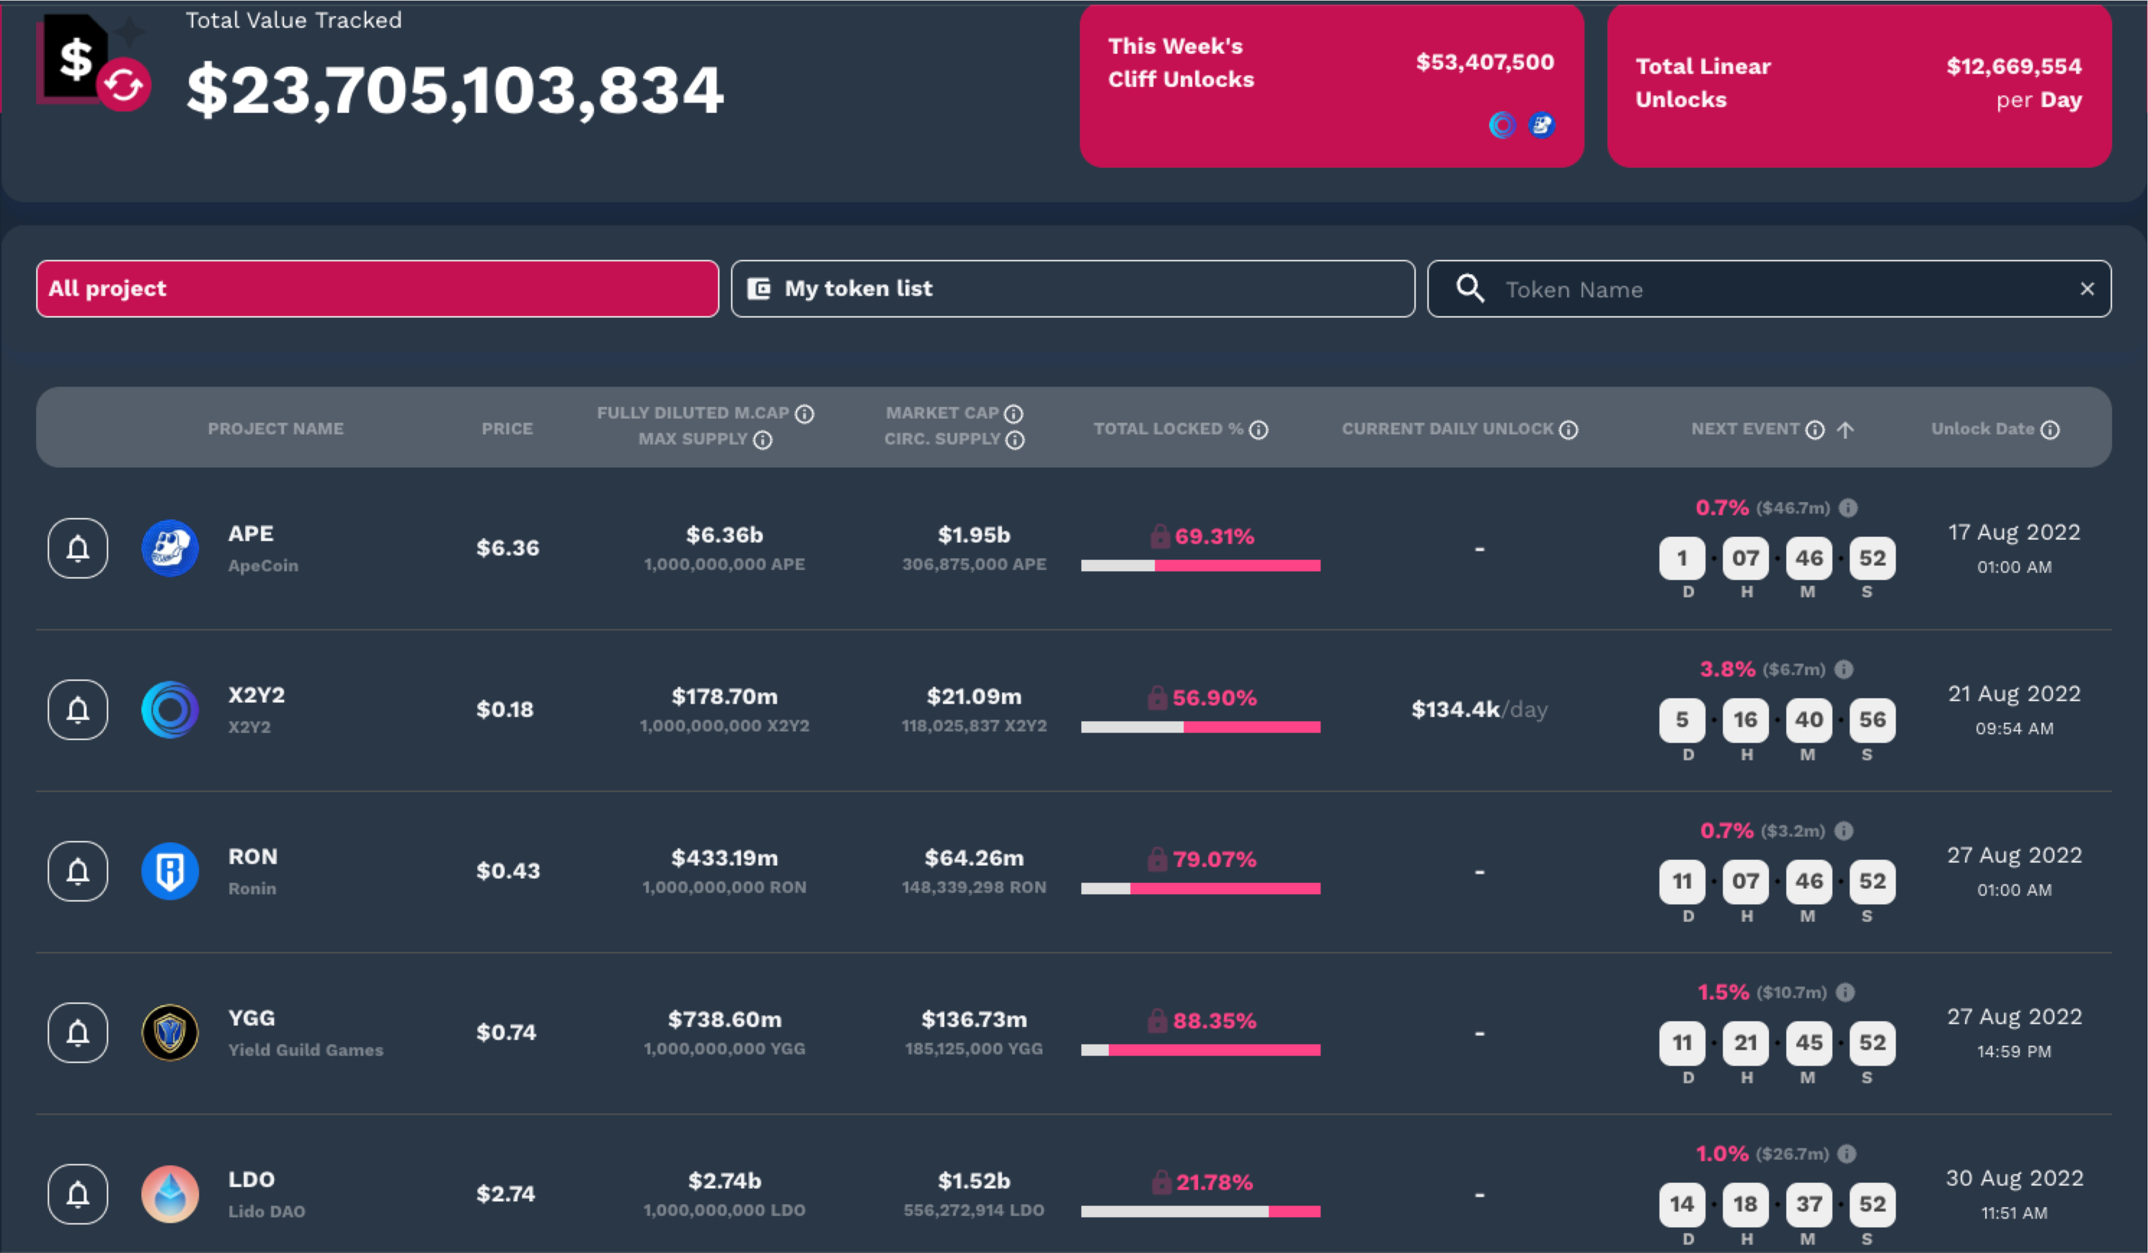Sort by Next Event arrow
2148x1253 pixels.
(x=1845, y=430)
